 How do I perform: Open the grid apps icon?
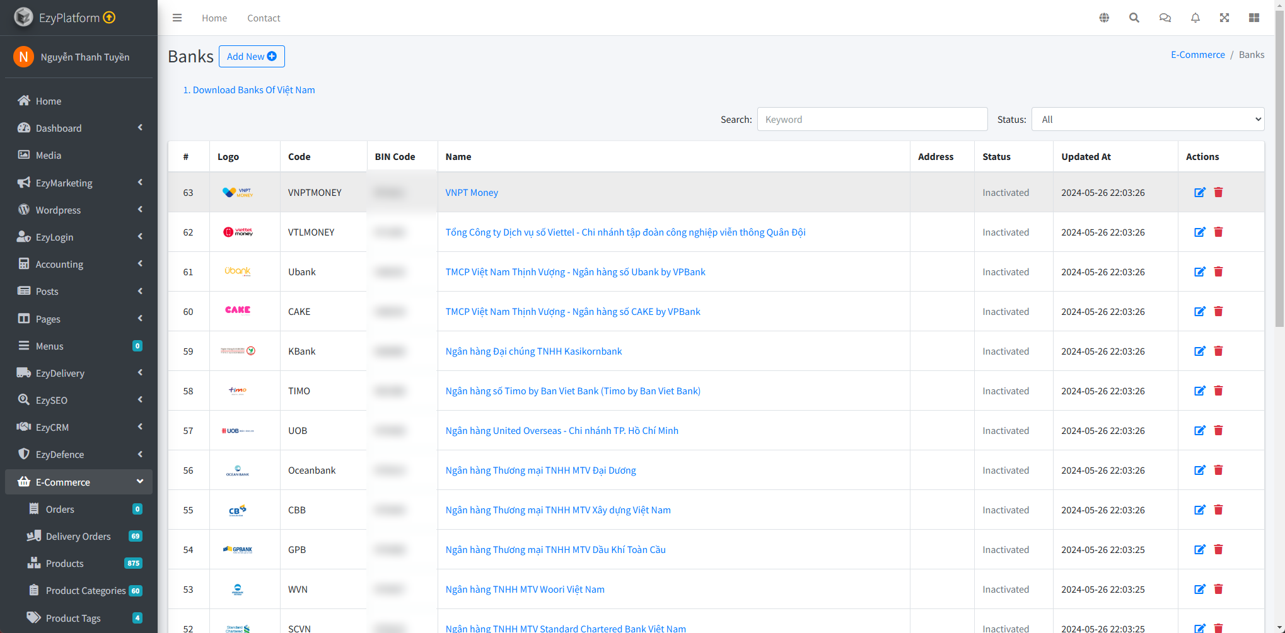(x=1254, y=18)
